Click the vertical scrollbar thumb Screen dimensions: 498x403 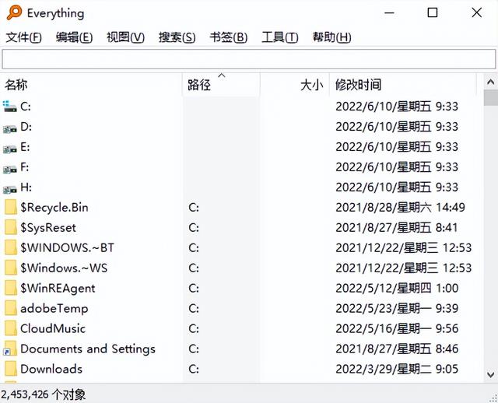click(490, 97)
